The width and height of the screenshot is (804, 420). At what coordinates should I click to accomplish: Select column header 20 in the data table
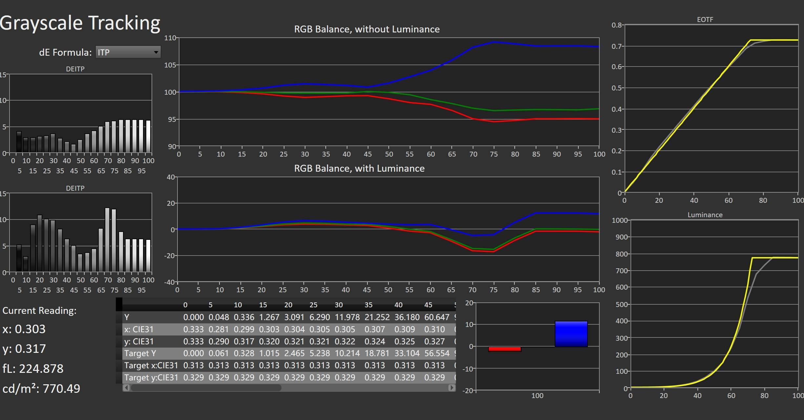coord(288,305)
